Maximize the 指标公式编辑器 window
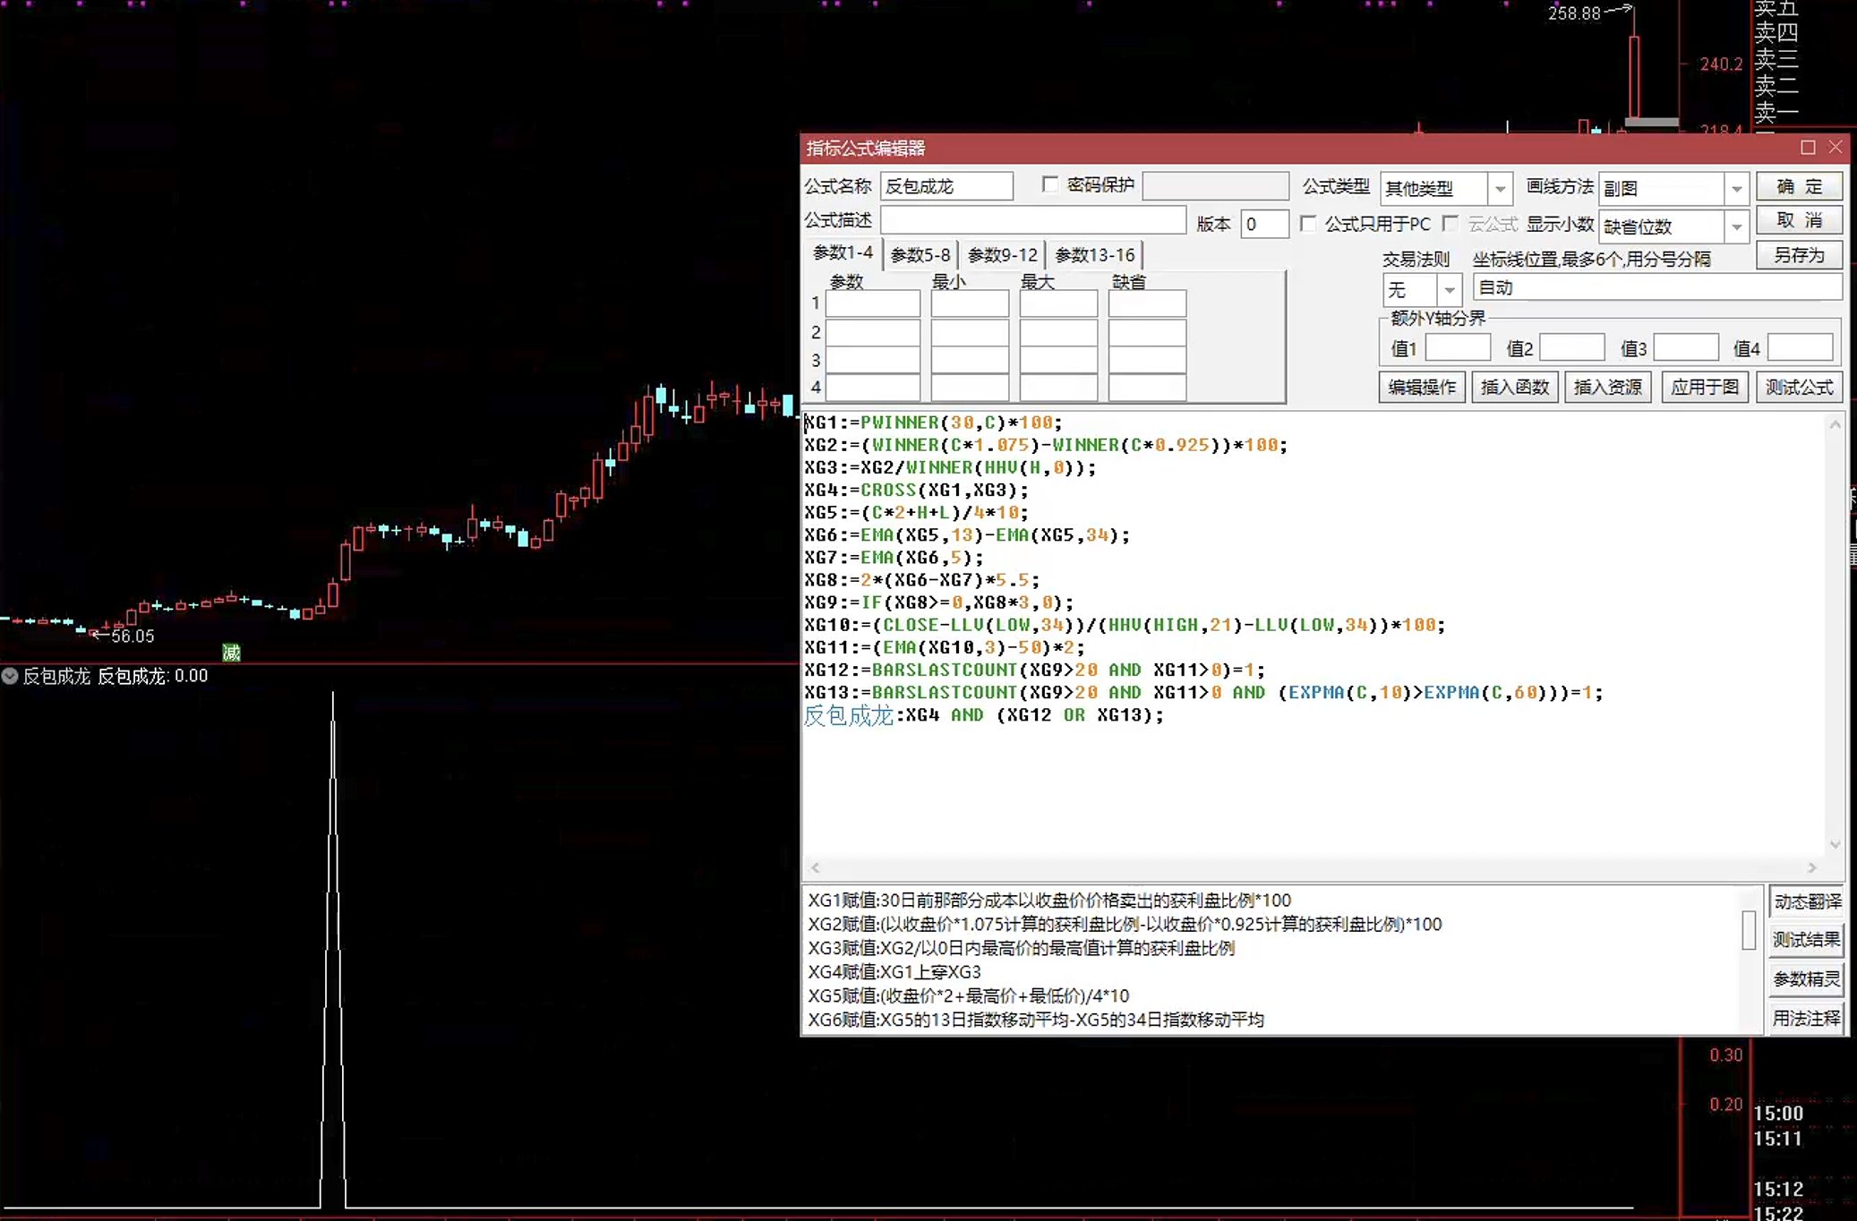This screenshot has width=1857, height=1221. [x=1808, y=148]
